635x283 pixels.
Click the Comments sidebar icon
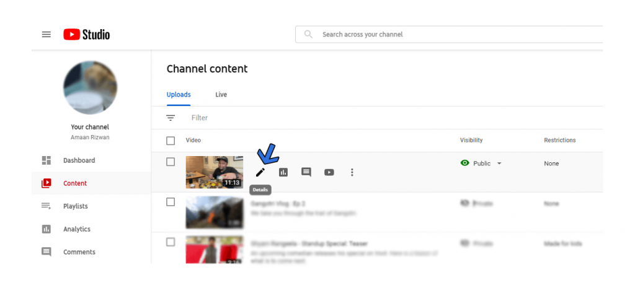[47, 252]
